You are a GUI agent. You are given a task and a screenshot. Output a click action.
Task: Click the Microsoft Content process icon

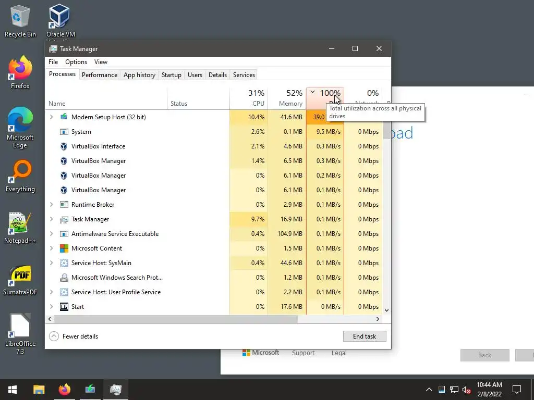[64, 248]
